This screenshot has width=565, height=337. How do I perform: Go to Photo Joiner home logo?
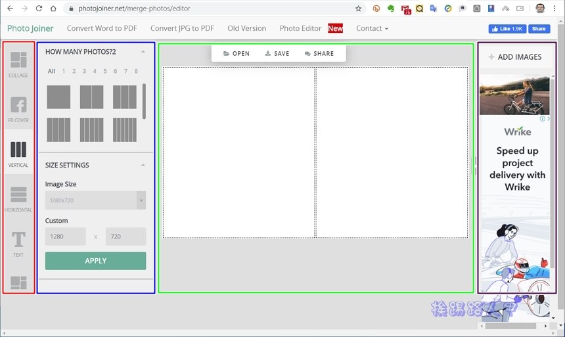click(30, 28)
